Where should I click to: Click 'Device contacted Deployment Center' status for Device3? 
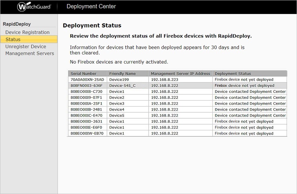[x=250, y=103]
